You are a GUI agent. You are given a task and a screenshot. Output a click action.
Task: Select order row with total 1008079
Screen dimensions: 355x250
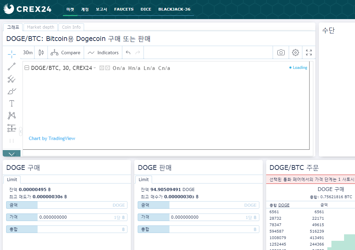(310, 238)
